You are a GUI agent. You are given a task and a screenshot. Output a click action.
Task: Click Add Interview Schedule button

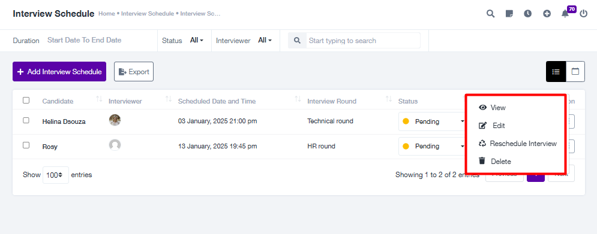pyautogui.click(x=59, y=71)
